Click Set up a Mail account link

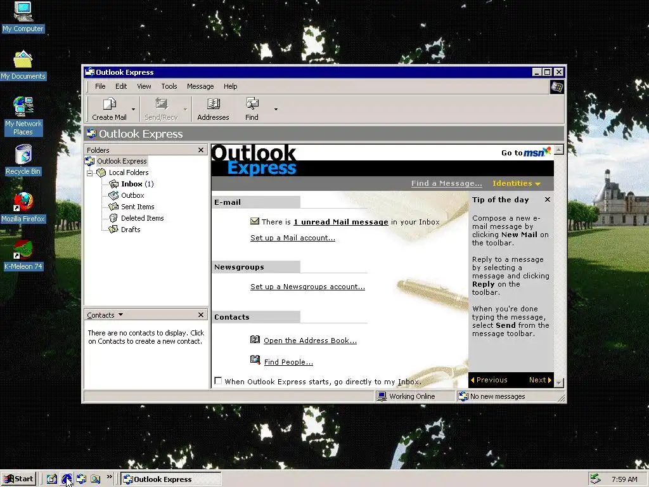[293, 238]
